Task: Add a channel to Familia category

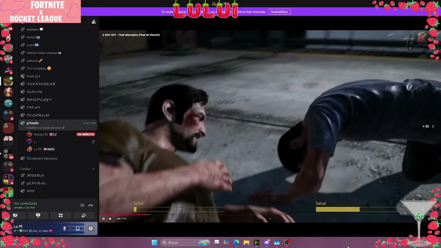Action: (93, 169)
